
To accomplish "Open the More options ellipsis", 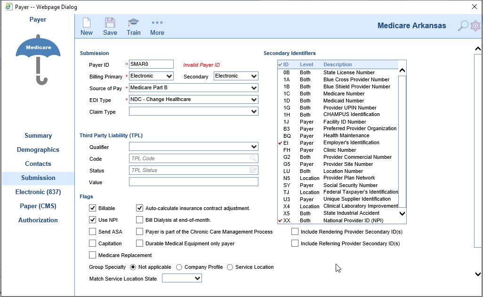I will coord(157,23).
